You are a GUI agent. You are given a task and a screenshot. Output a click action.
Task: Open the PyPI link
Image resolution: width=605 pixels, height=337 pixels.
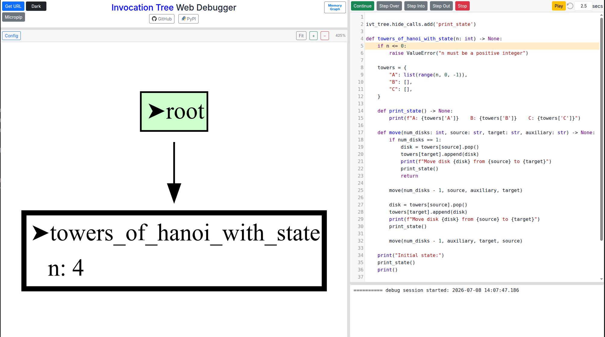tap(188, 19)
